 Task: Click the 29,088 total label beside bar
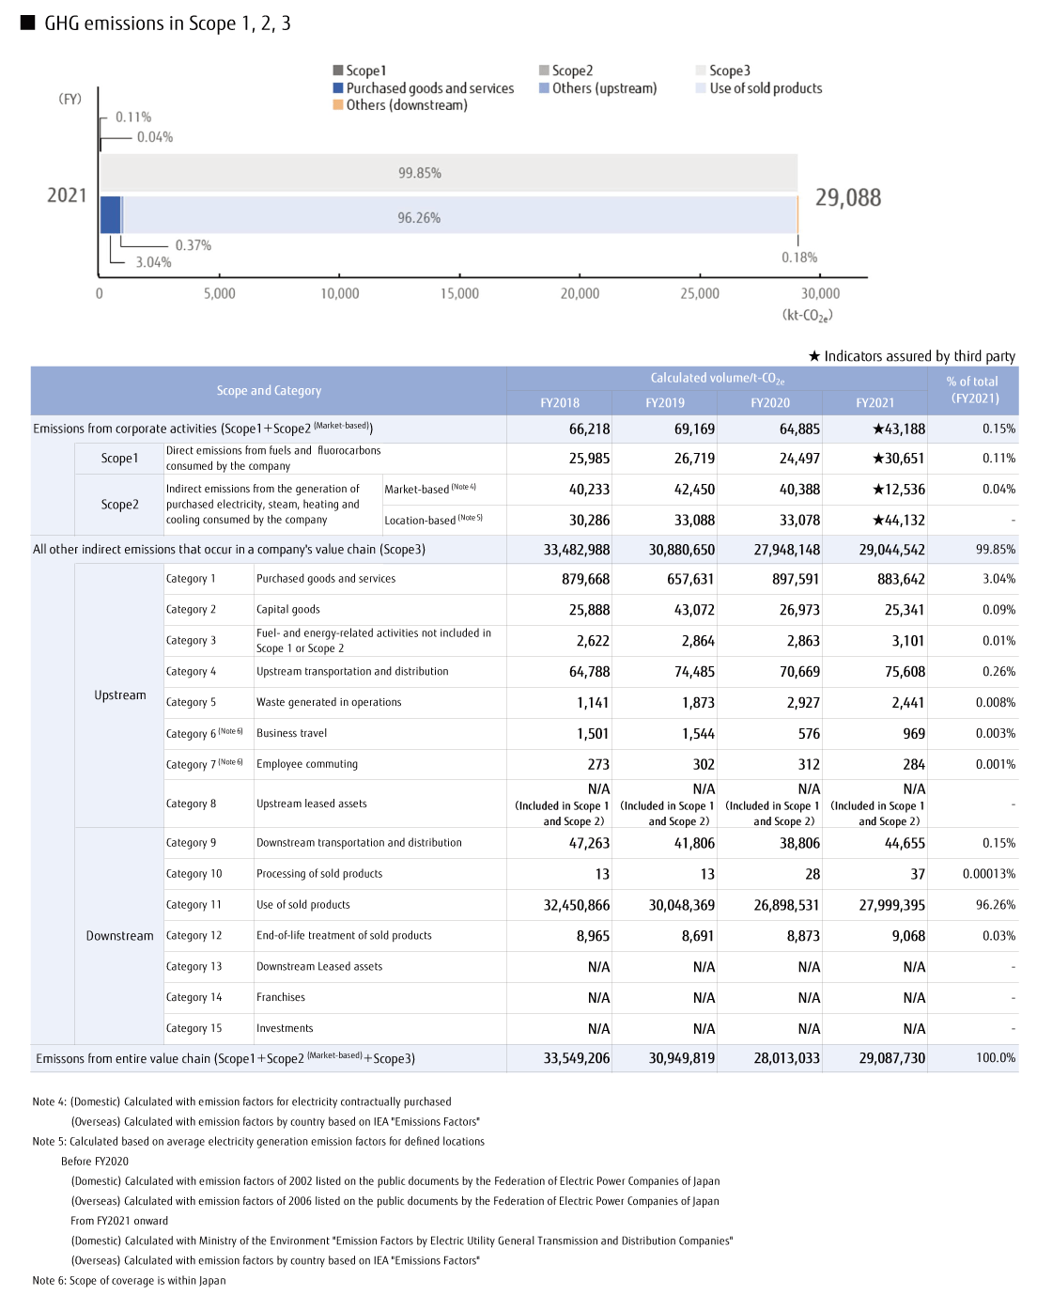click(x=847, y=198)
